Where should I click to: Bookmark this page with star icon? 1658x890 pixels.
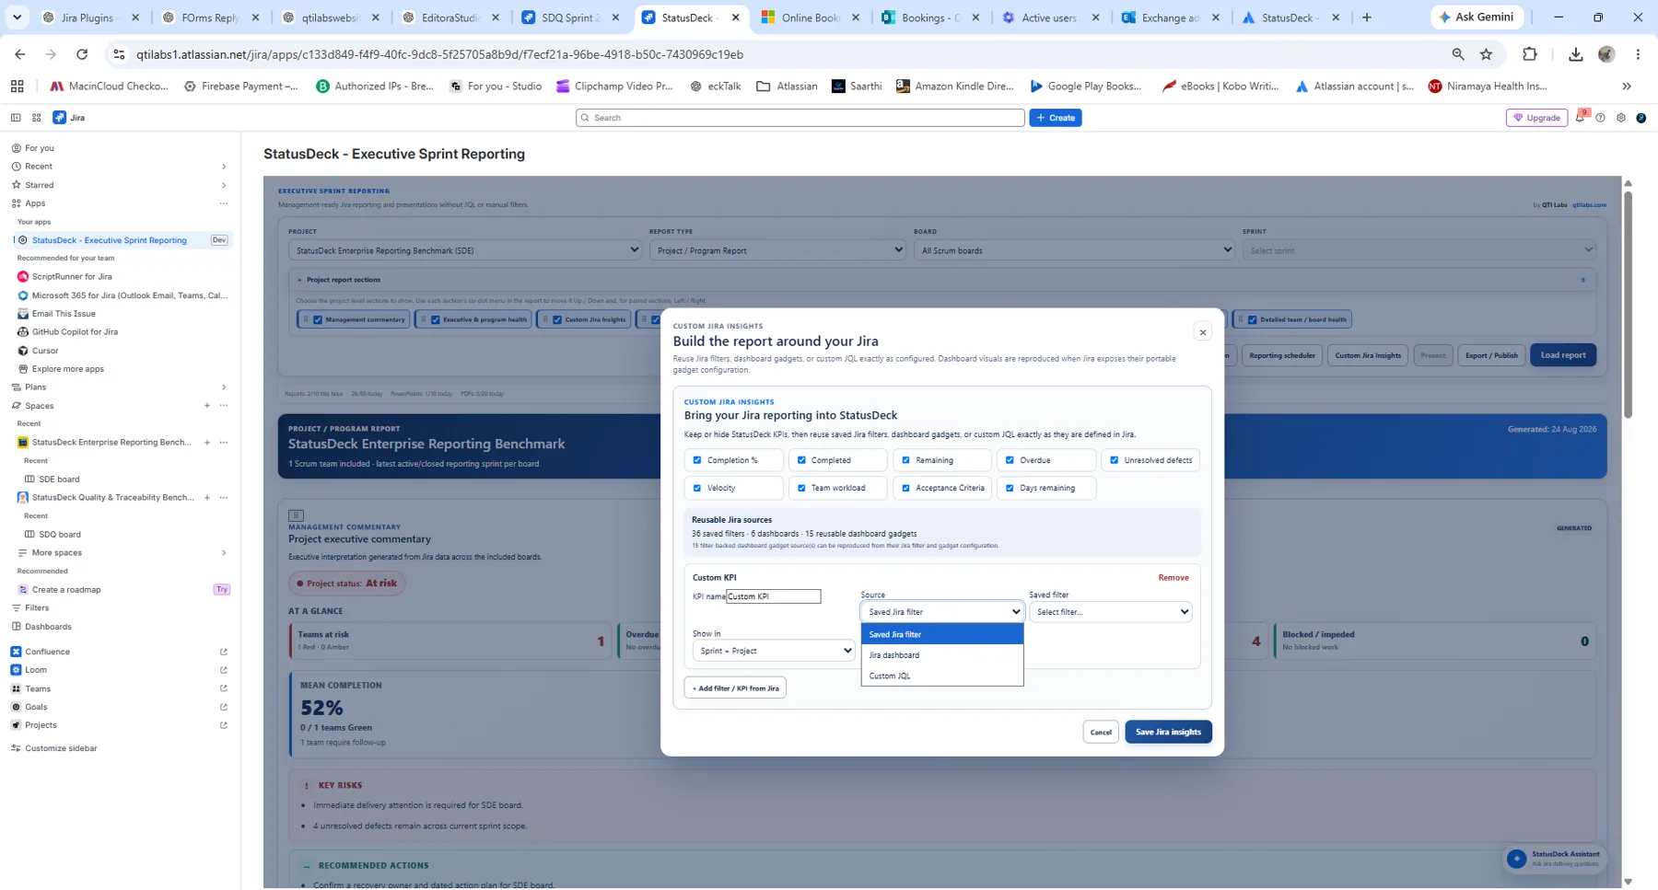1486,54
